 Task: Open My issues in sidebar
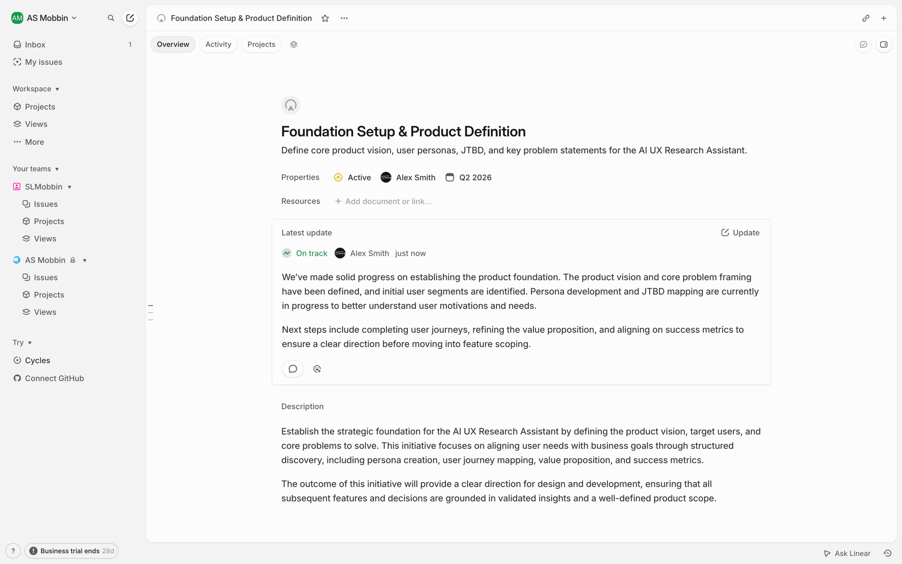[73, 62]
